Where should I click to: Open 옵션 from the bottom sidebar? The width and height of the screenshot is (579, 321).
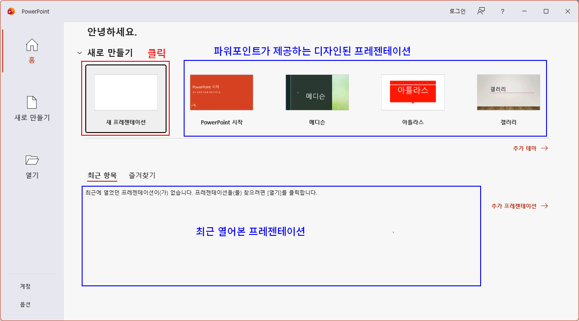pos(25,304)
